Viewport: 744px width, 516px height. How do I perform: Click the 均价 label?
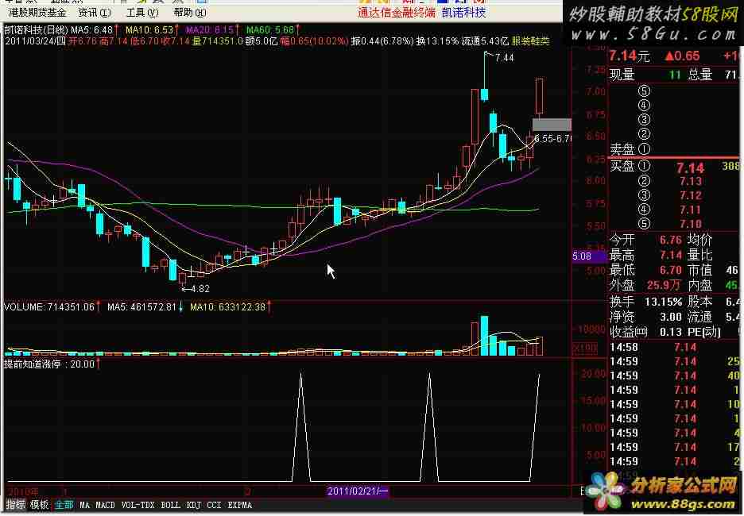699,240
